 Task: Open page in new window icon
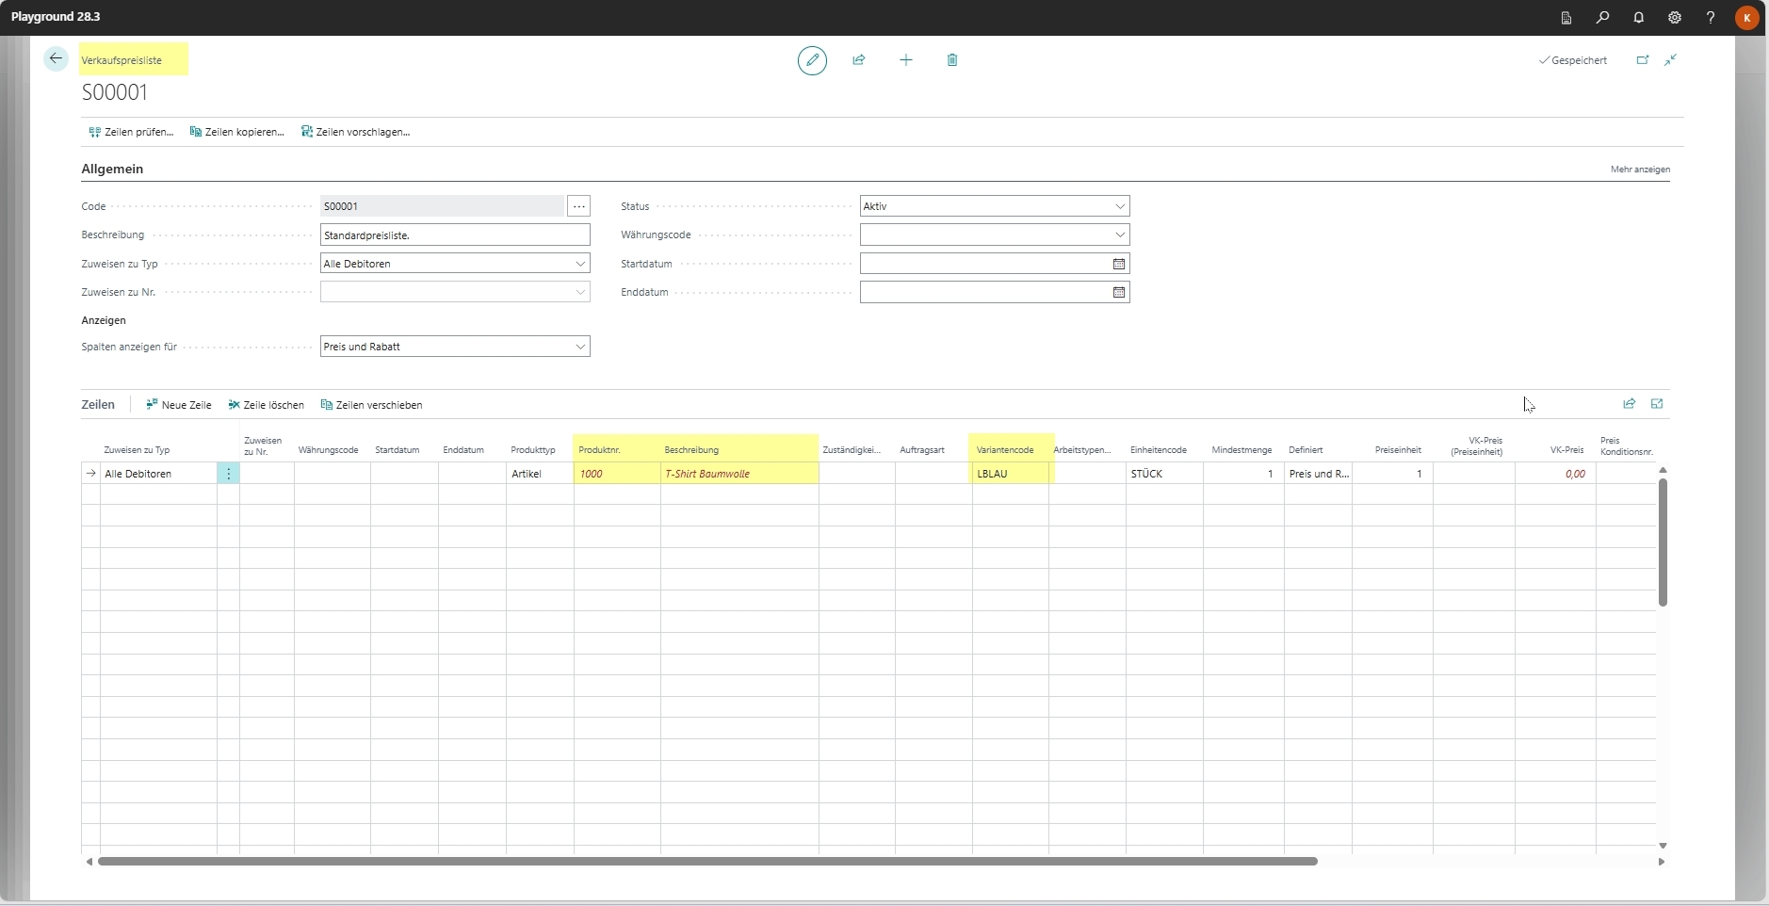click(1643, 60)
